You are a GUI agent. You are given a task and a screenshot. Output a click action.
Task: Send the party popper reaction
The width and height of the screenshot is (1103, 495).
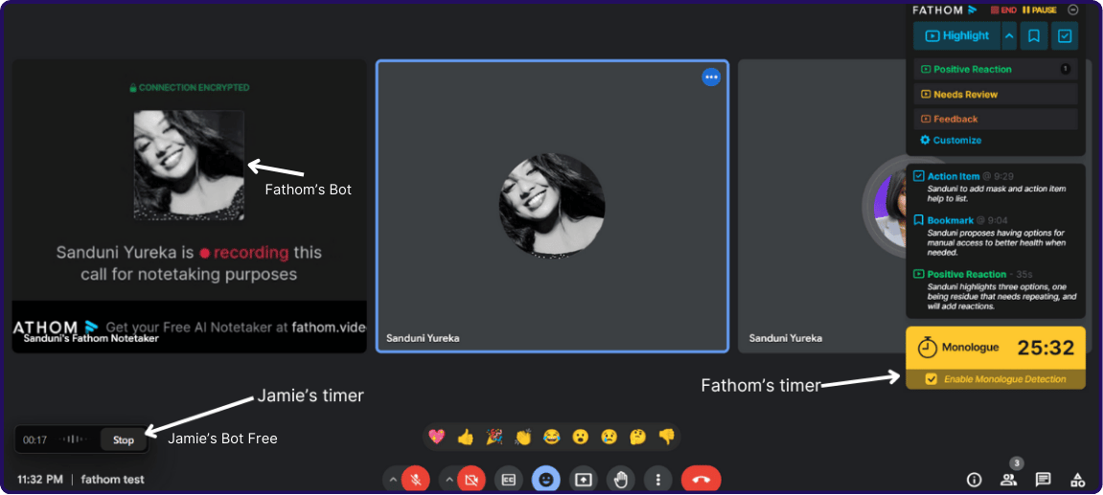[494, 437]
